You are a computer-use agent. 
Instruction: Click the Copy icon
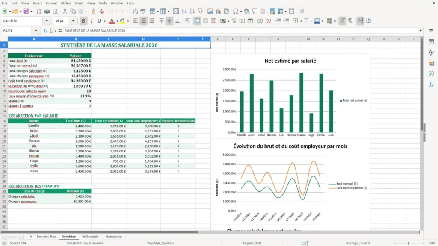pos(73,11)
